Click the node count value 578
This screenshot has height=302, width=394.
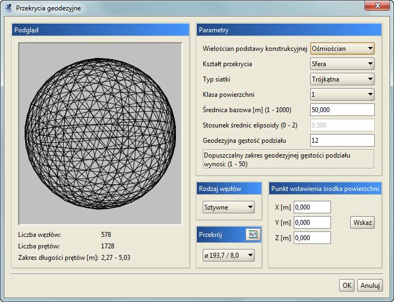click(x=106, y=235)
